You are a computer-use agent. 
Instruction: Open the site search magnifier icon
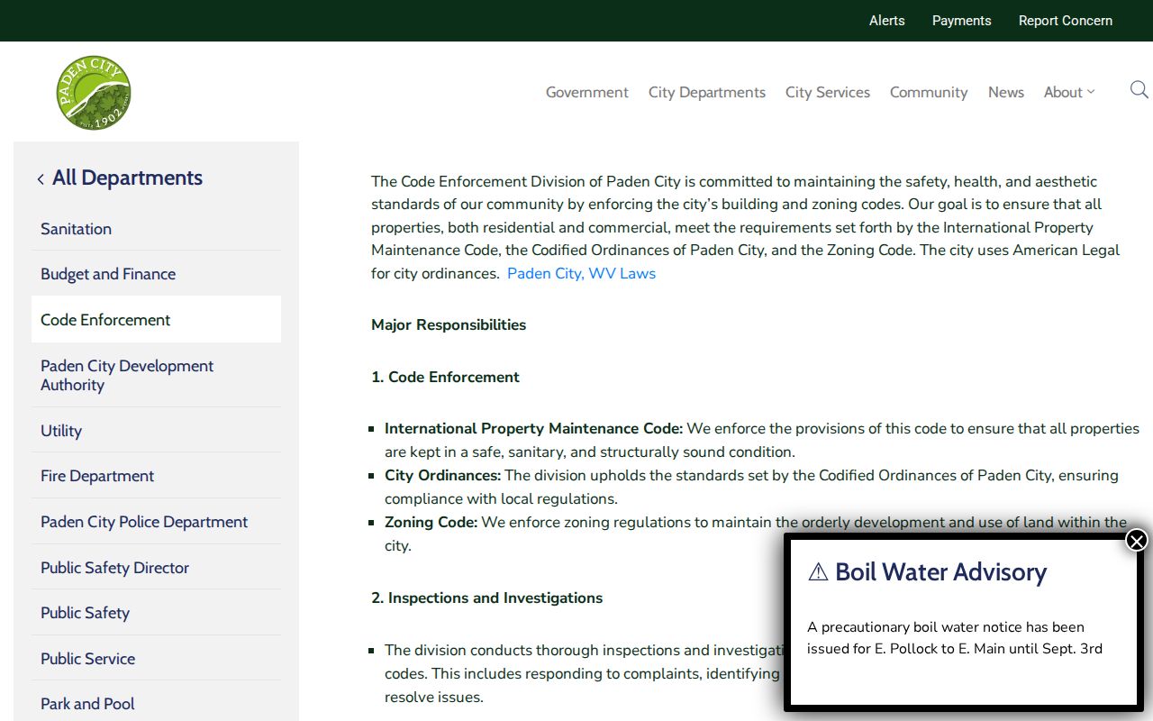tap(1139, 90)
